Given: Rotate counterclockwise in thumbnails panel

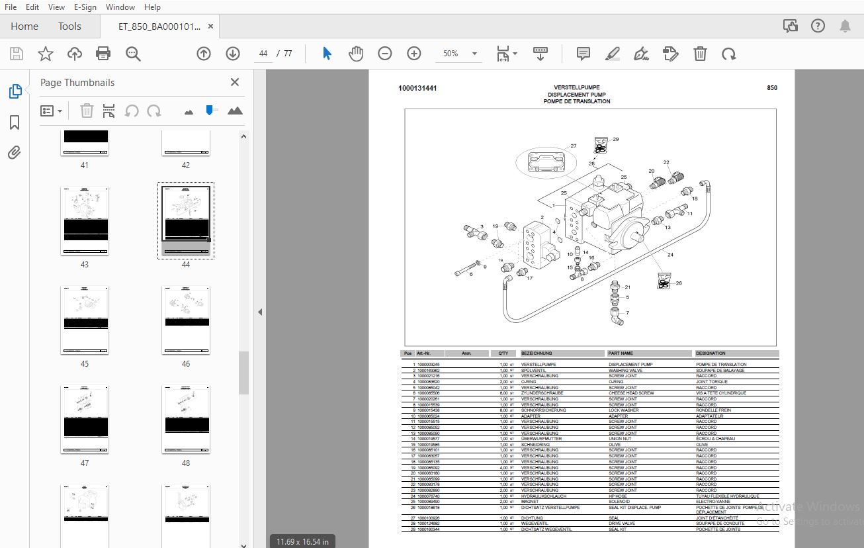Looking at the screenshot, I should [132, 111].
